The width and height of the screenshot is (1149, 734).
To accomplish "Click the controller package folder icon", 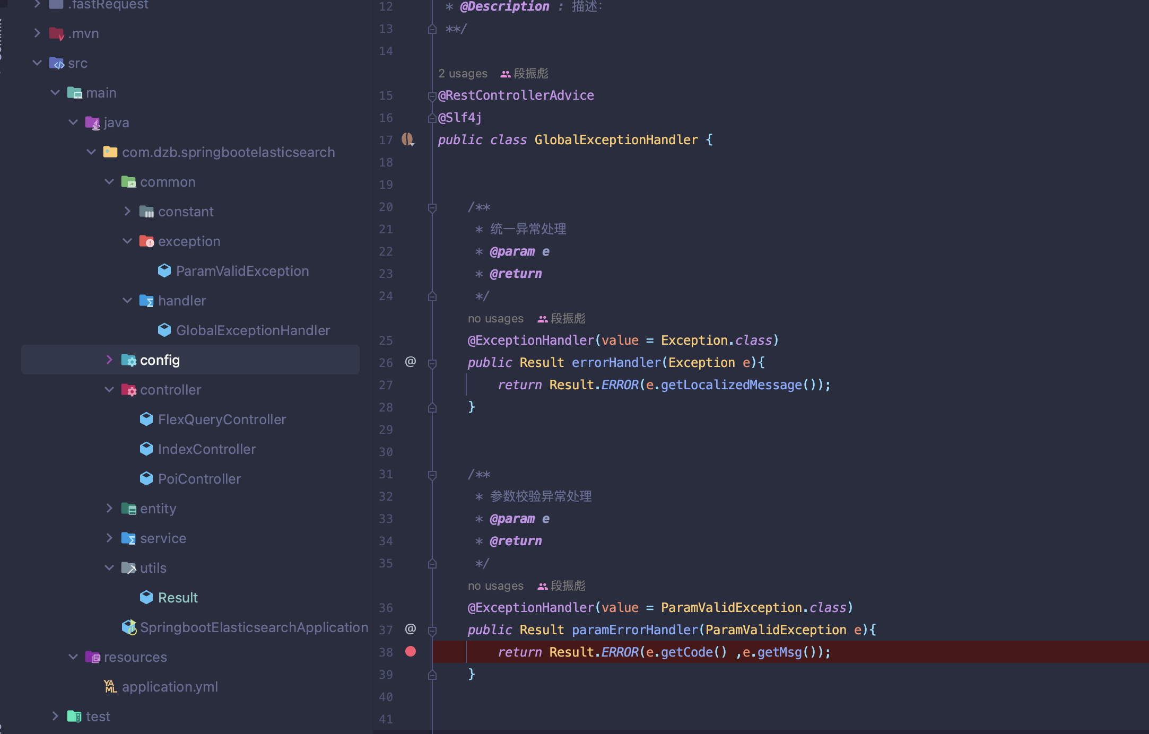I will [x=129, y=390].
